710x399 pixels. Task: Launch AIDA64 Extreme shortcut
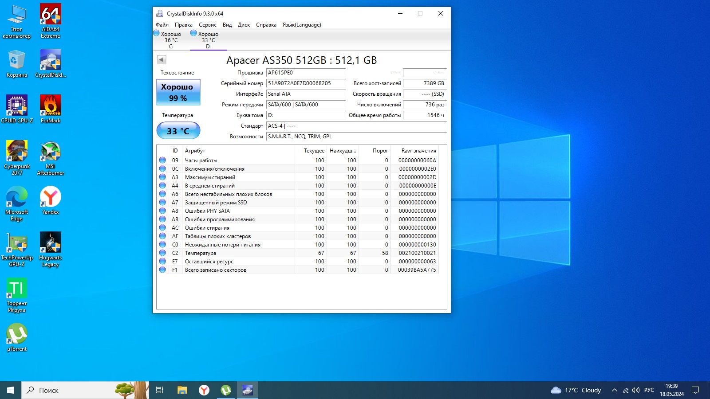point(51,21)
